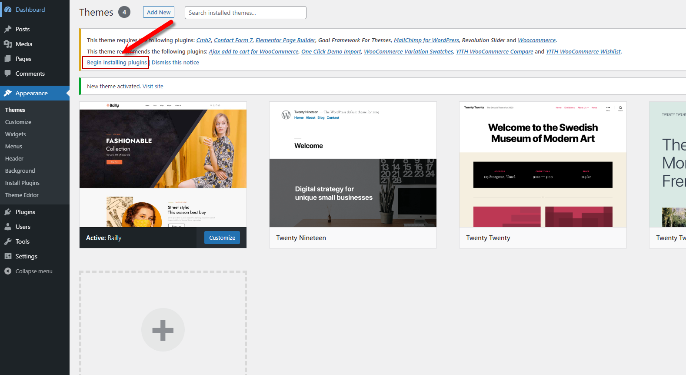This screenshot has height=375, width=686.
Task: Click the Tools wrench icon
Action: (8, 241)
